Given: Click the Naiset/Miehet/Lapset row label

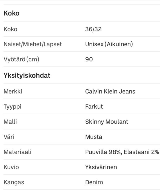Looking at the screenshot, I should click(x=33, y=44).
